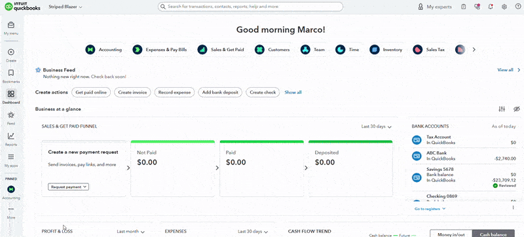This screenshot has width=524, height=237.
Task: Open My apps grid icon
Action: point(11,157)
